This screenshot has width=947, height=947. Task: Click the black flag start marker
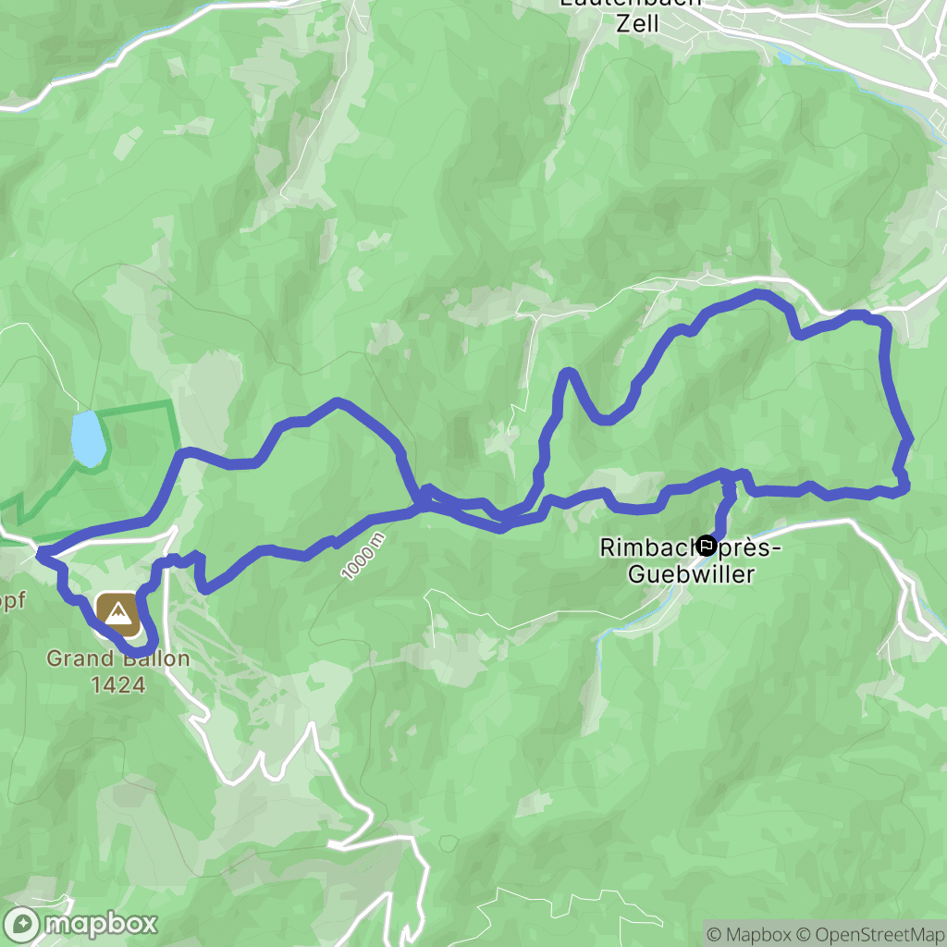pyautogui.click(x=707, y=546)
